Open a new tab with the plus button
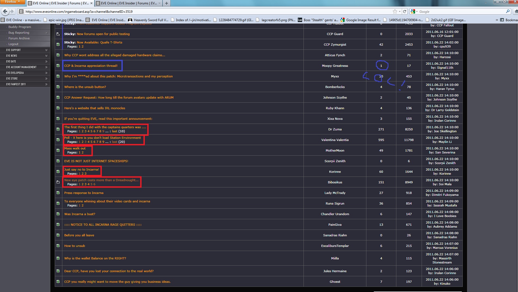This screenshot has height=292, width=518. coord(166,3)
